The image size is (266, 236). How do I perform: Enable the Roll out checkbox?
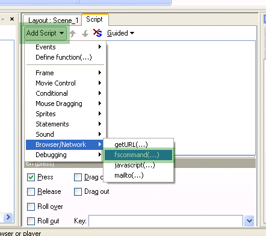pos(31,221)
